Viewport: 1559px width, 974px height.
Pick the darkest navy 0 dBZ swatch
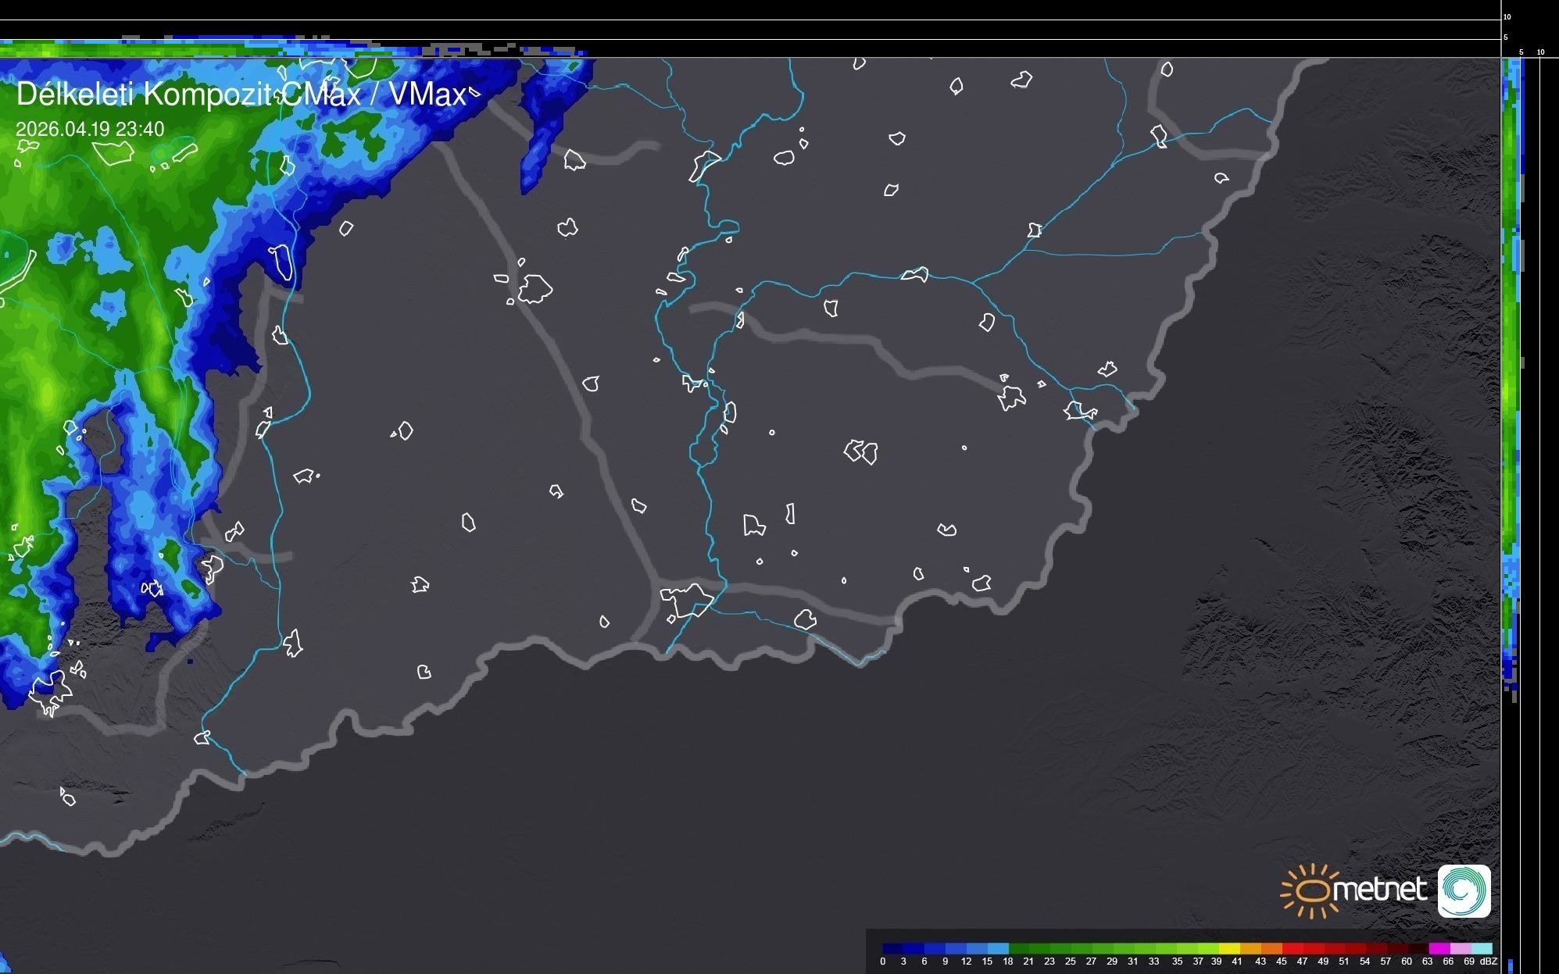pos(893,948)
